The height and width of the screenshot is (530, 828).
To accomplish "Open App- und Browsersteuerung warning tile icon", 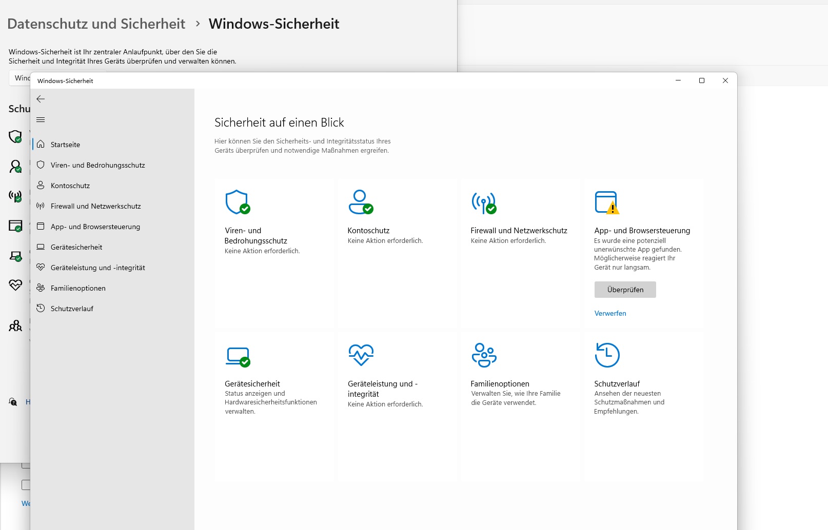I will pos(607,202).
